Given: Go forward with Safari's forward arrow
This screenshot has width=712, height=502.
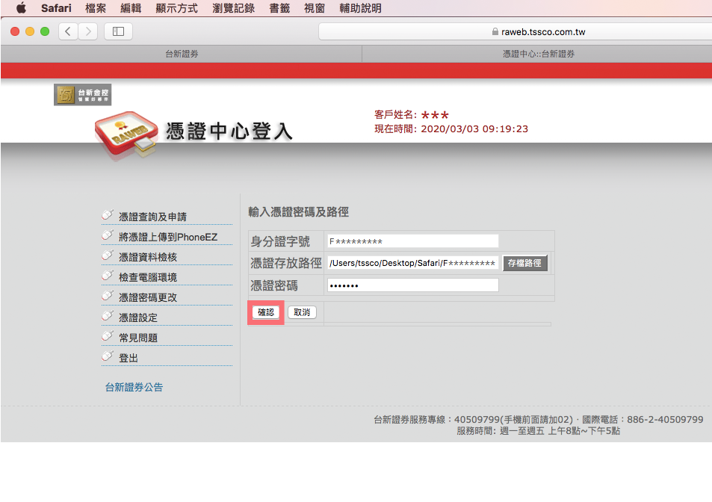Looking at the screenshot, I should tap(88, 31).
